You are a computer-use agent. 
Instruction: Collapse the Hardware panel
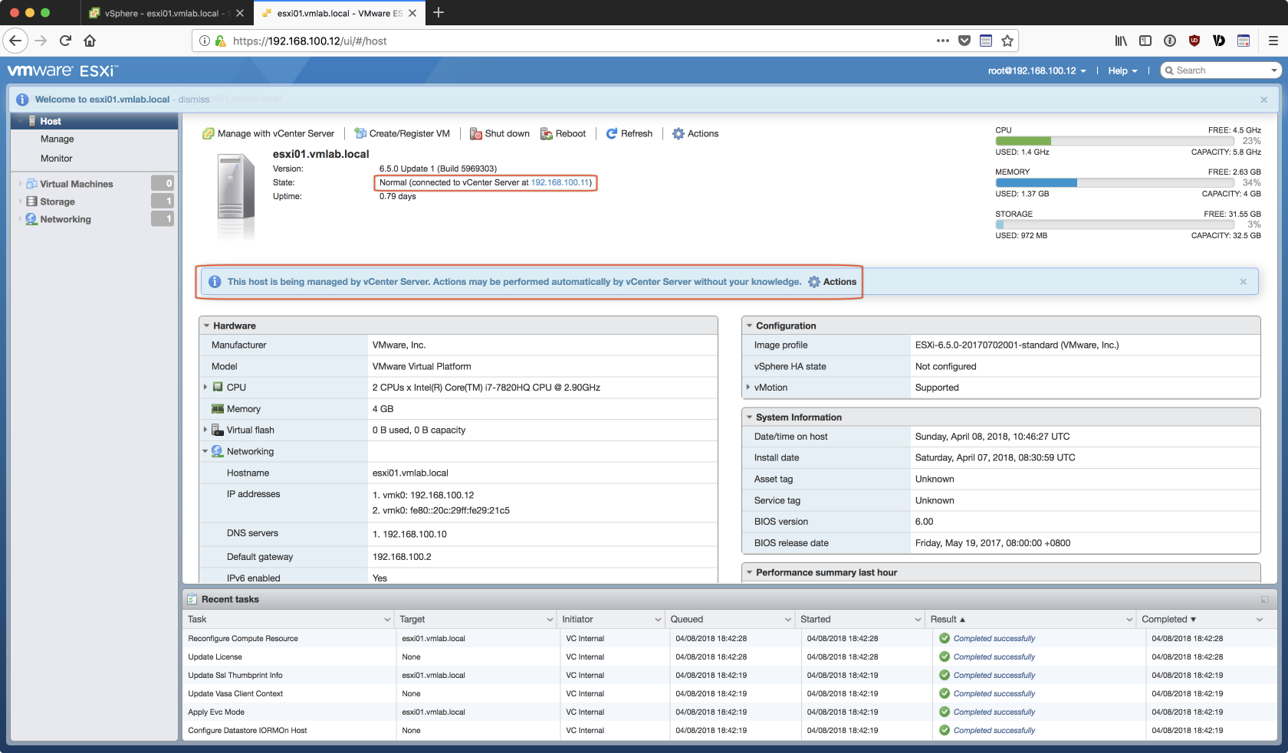click(x=207, y=326)
